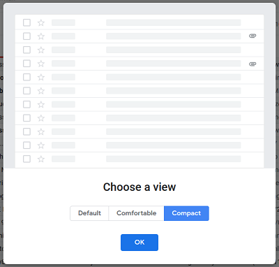Tick the checkbox in the last preview row
Viewport: 279px width, 267px height.
[27, 159]
